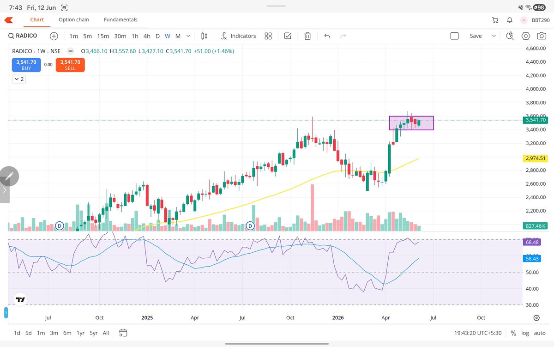Viewport: 554px width, 347px height.
Task: Select the 15m timeframe
Action: tap(103, 36)
